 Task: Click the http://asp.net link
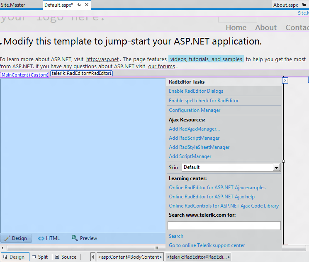click(102, 59)
